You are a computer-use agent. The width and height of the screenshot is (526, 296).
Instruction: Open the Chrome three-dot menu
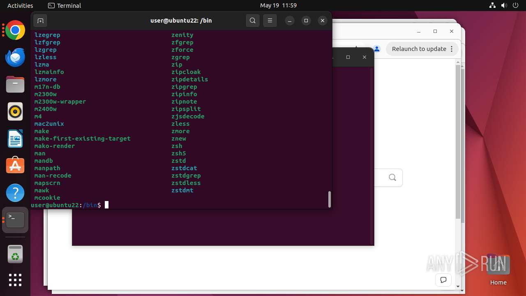452,49
